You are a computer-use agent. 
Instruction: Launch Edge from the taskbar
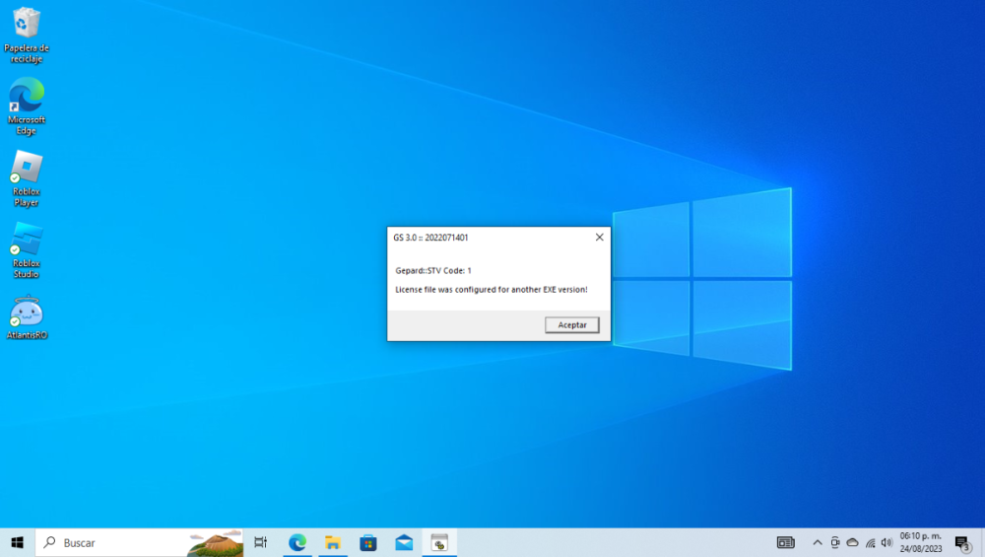pyautogui.click(x=297, y=542)
